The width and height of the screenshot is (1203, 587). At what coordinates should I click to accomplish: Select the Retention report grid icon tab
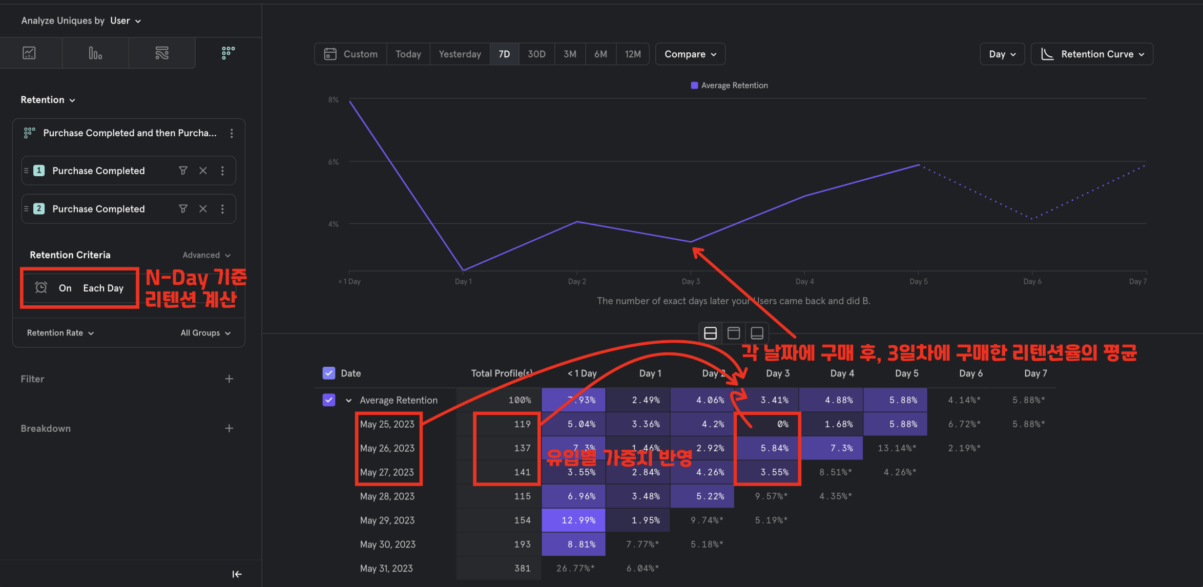228,53
